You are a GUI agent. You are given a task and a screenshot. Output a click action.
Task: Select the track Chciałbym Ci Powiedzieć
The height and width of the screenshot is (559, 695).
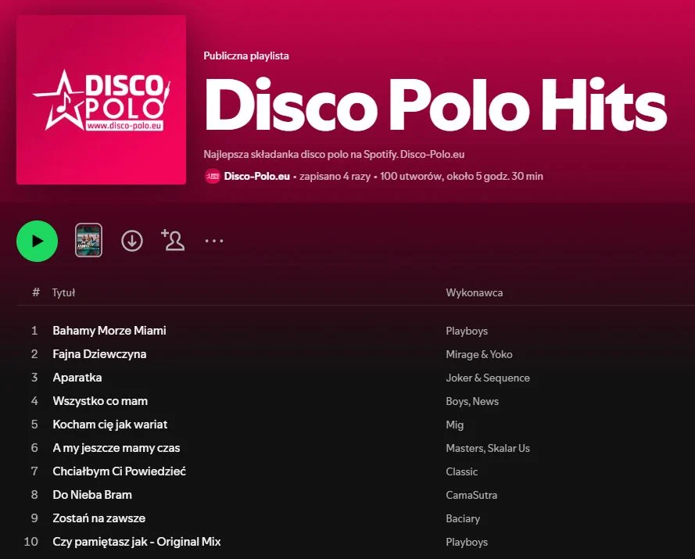pos(120,471)
